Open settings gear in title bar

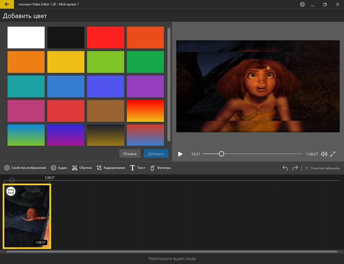[x=302, y=4]
